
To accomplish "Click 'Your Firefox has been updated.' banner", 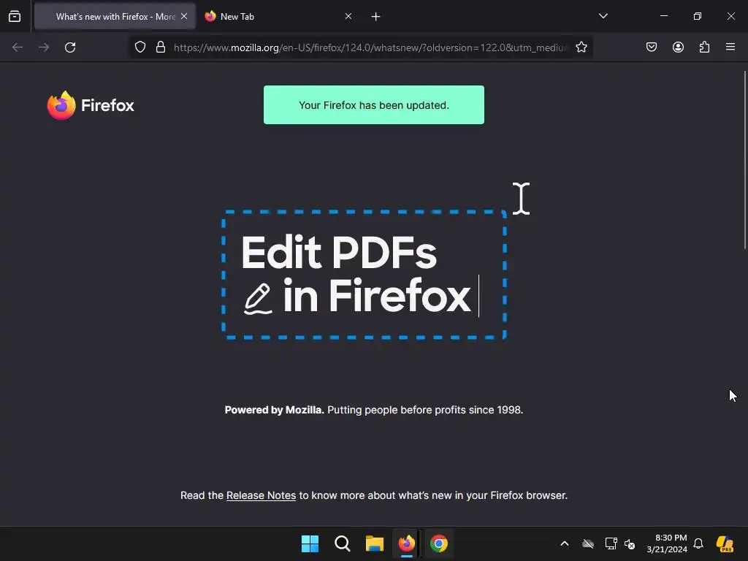I will [374, 105].
